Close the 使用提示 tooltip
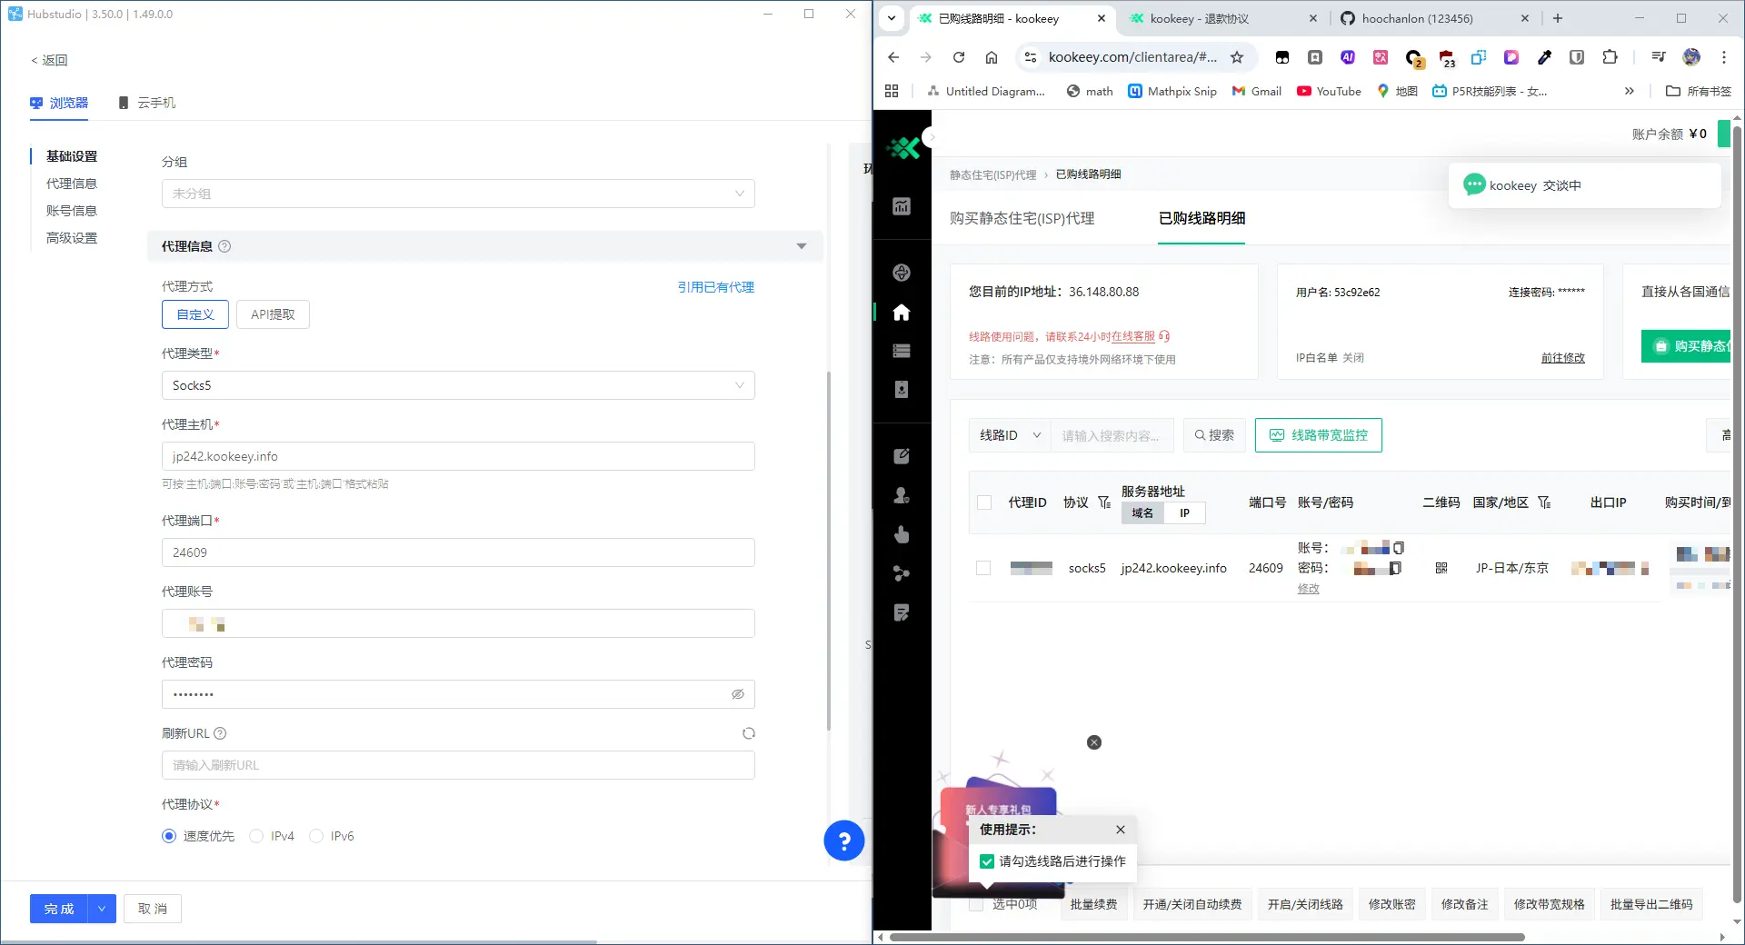Screen dimensions: 1745x945 tap(1121, 830)
